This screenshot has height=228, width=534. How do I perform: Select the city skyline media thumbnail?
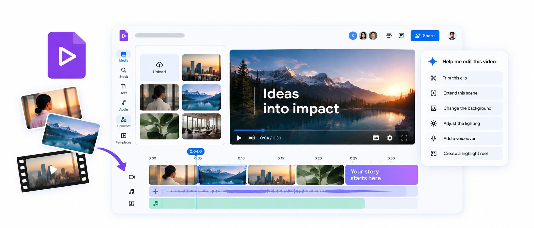tap(201, 68)
